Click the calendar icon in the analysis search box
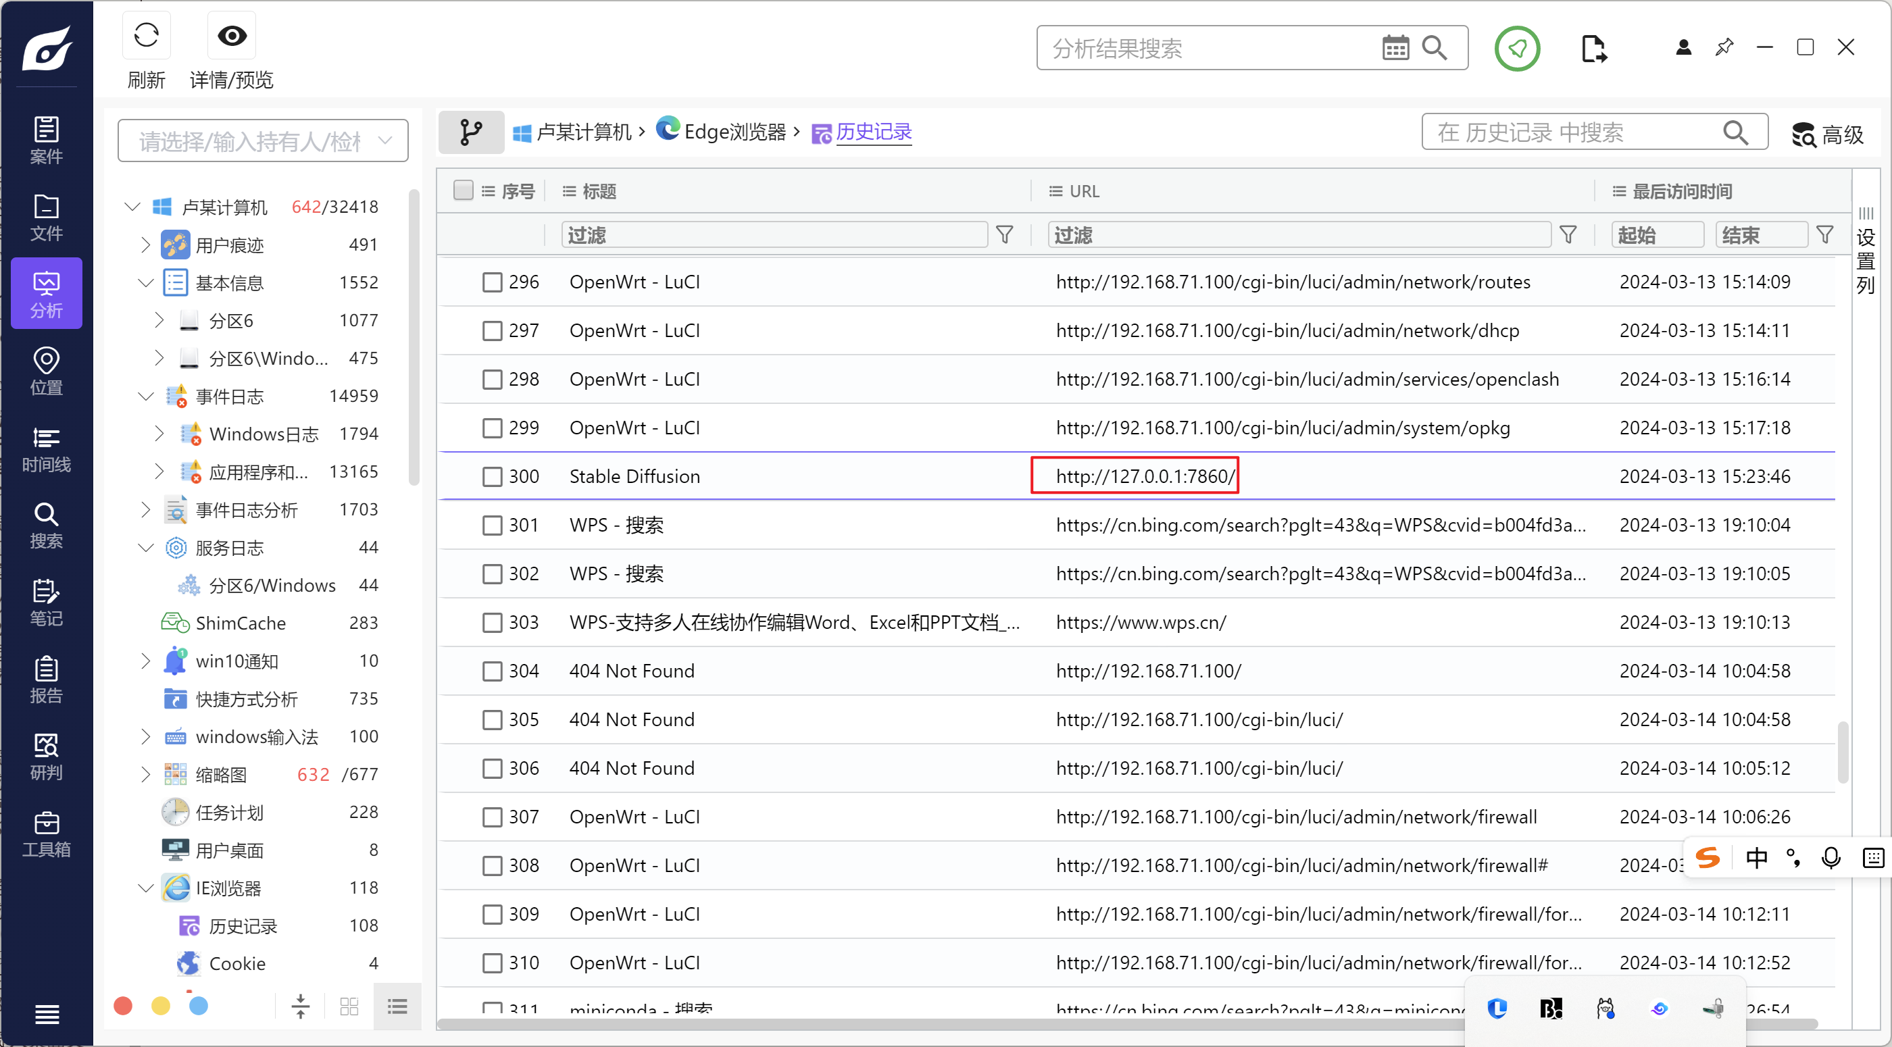Image resolution: width=1892 pixels, height=1047 pixels. click(1395, 49)
